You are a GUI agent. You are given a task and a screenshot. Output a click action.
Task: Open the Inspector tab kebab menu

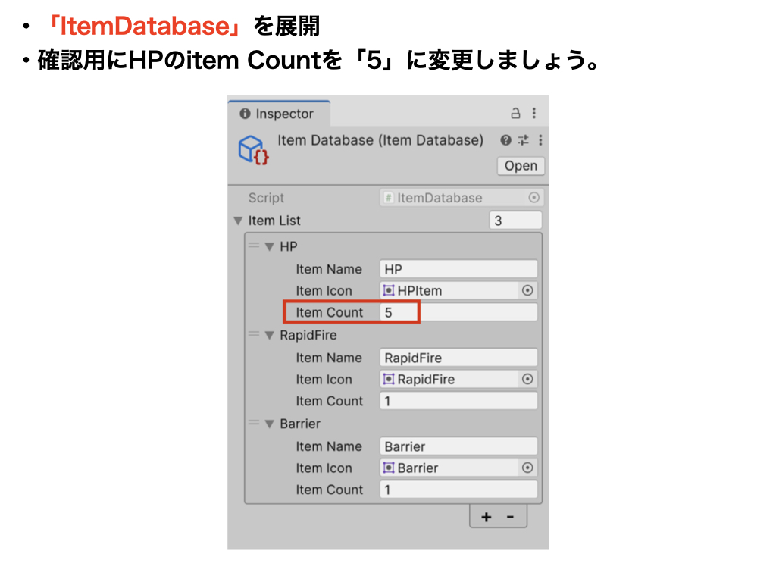(x=534, y=114)
